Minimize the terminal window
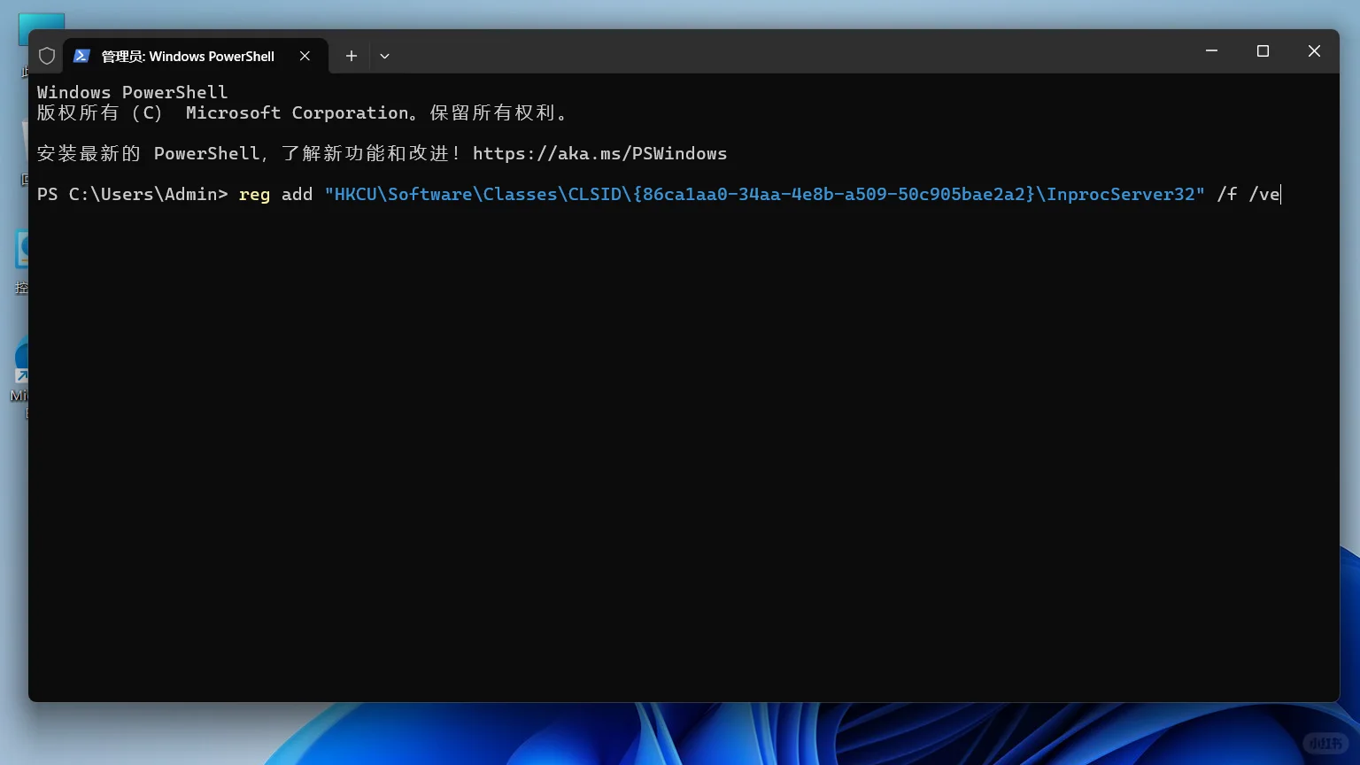This screenshot has height=765, width=1360. (x=1211, y=50)
